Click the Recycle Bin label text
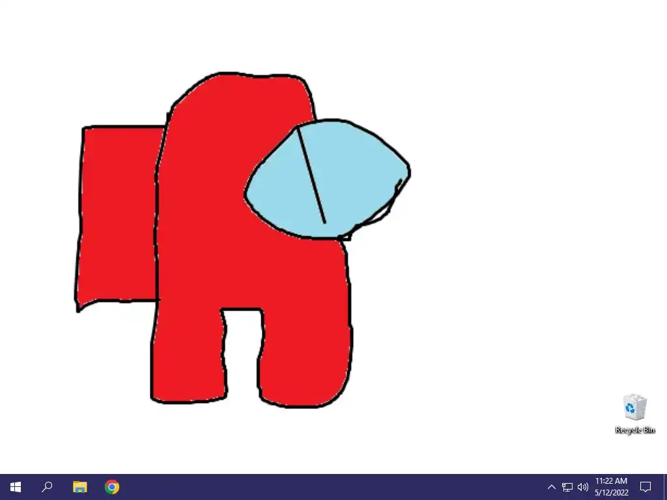 (634, 430)
